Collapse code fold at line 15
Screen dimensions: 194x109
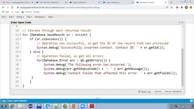(20, 52)
